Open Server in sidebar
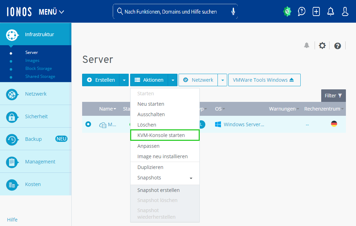This screenshot has width=356, height=226. click(x=32, y=53)
